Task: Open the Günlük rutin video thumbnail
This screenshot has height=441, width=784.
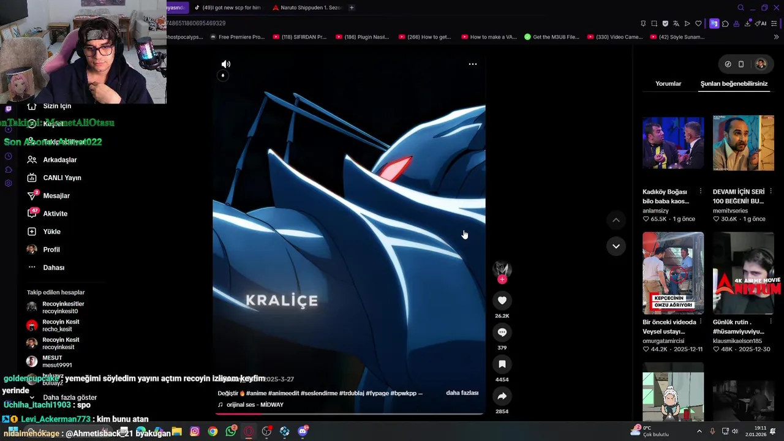Action: pos(744,273)
